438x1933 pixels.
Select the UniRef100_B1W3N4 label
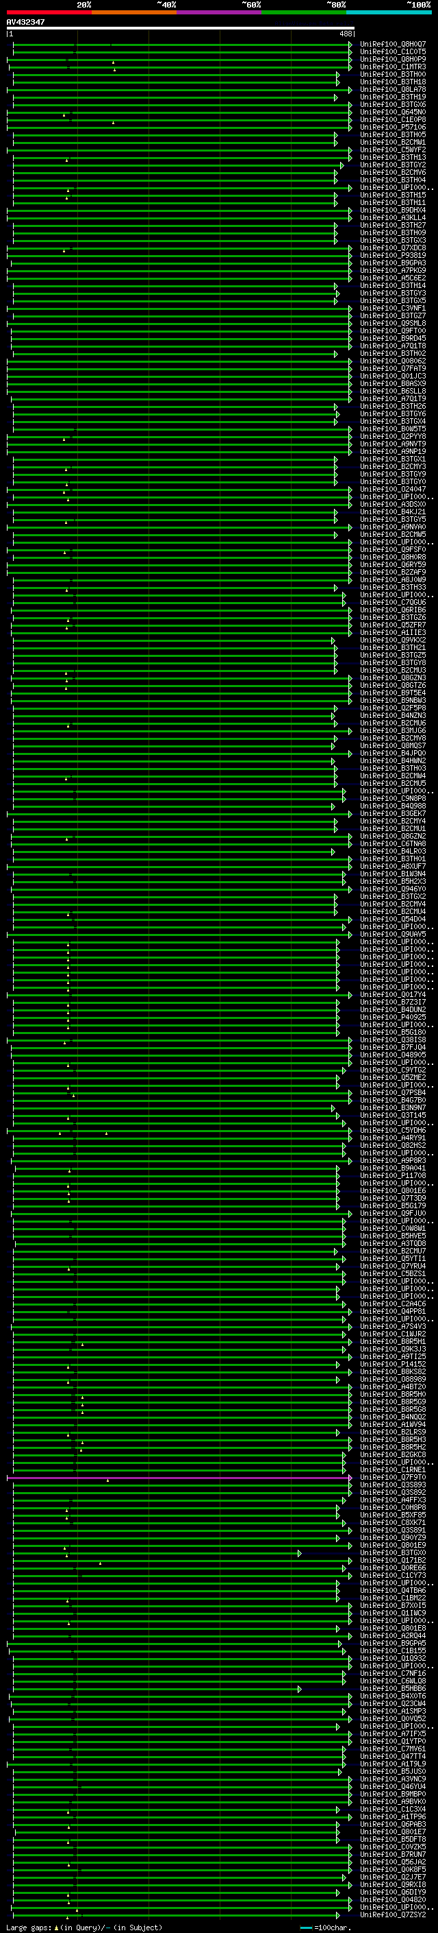[x=393, y=874]
